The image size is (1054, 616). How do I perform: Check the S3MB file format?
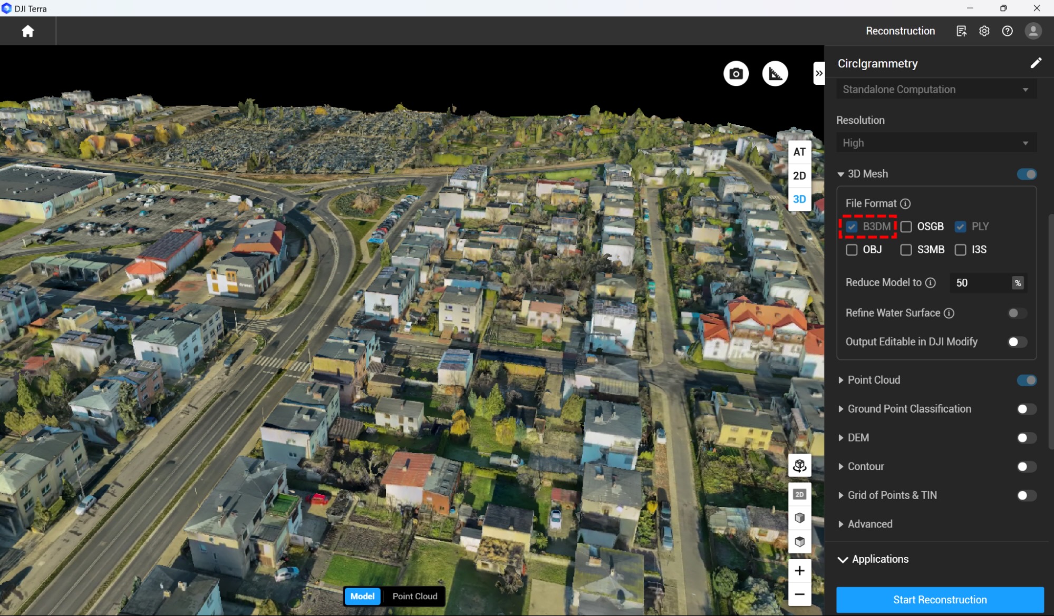coord(906,250)
